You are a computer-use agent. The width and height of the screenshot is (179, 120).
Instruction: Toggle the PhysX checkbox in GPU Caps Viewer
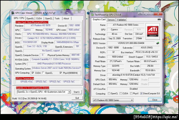coord(61,73)
